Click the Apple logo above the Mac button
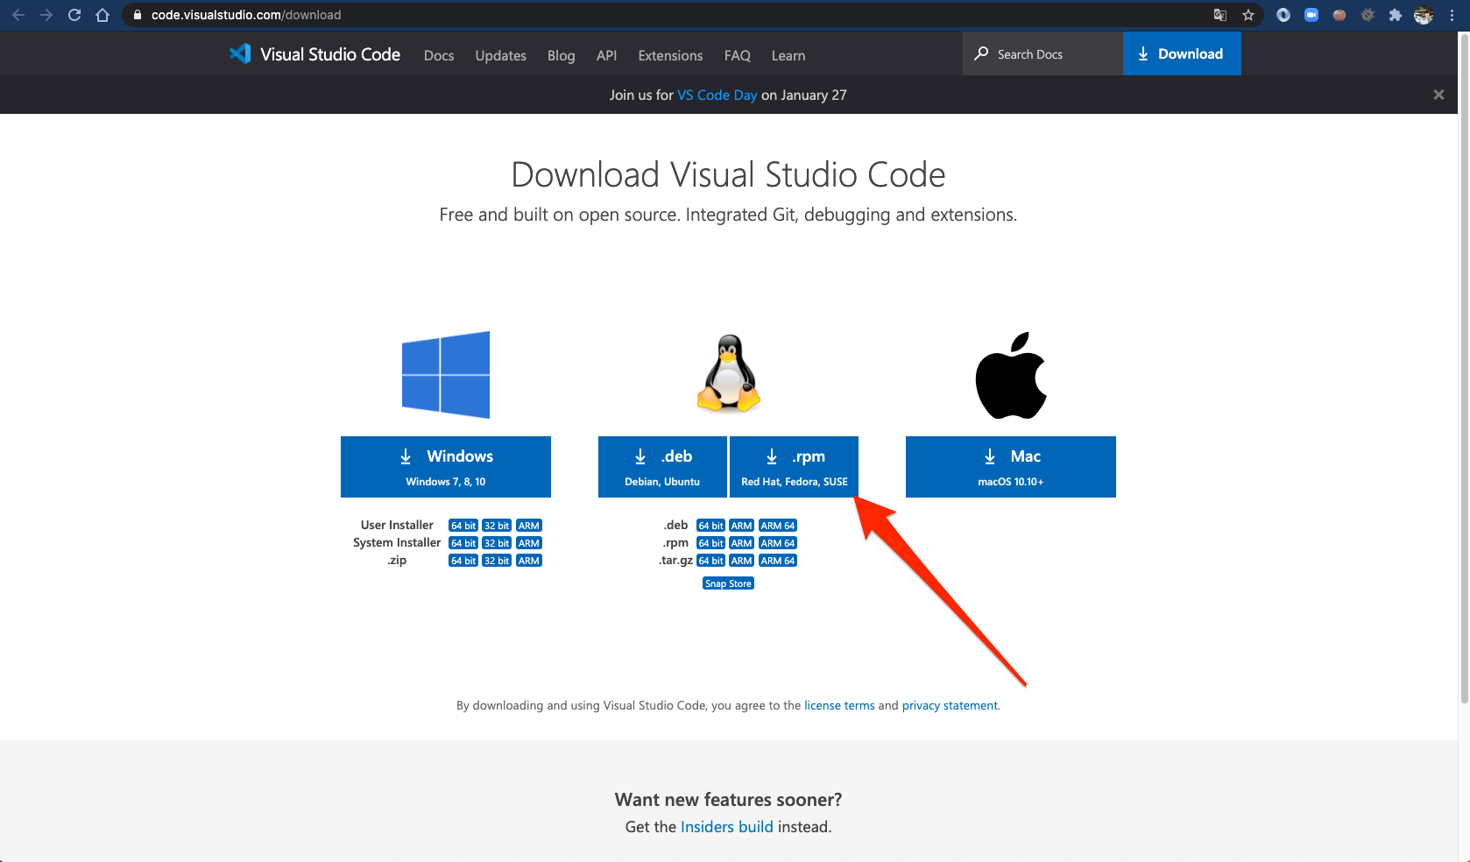 [1010, 374]
